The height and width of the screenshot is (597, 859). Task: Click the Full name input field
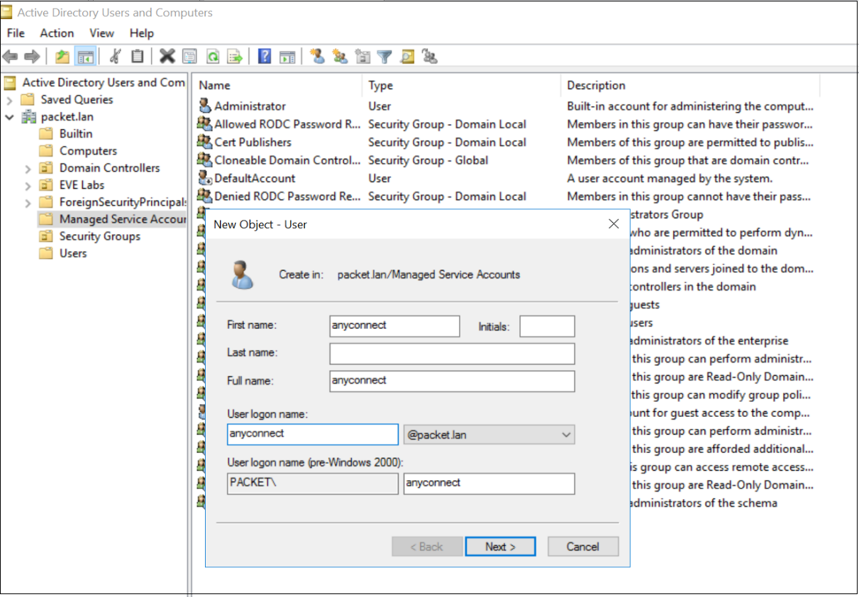click(x=452, y=381)
